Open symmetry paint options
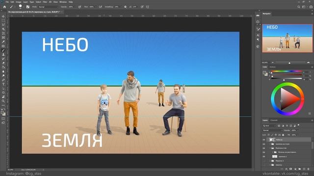This screenshot has width=314, height=176. tap(147, 7)
